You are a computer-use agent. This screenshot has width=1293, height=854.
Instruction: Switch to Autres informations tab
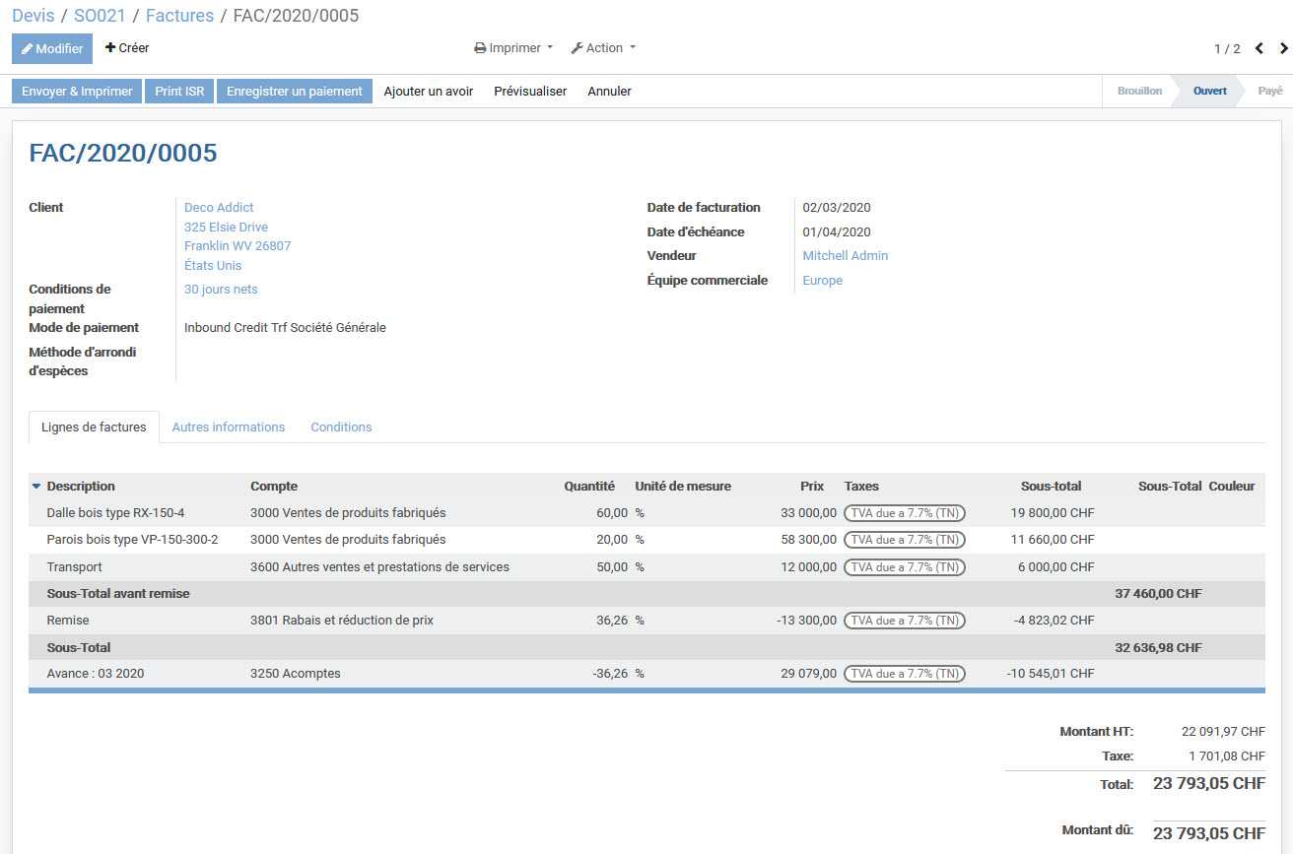[228, 427]
